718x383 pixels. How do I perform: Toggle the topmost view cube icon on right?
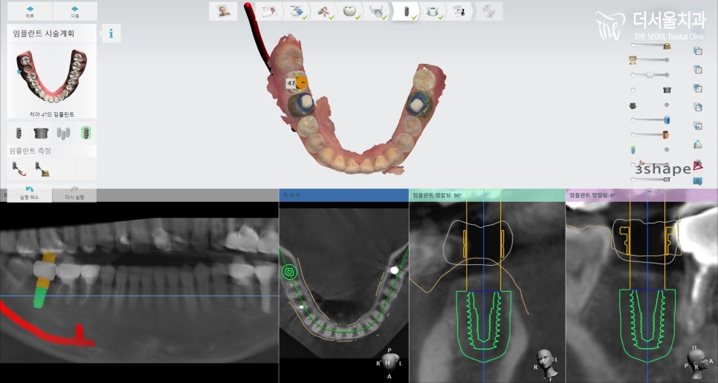tap(697, 51)
